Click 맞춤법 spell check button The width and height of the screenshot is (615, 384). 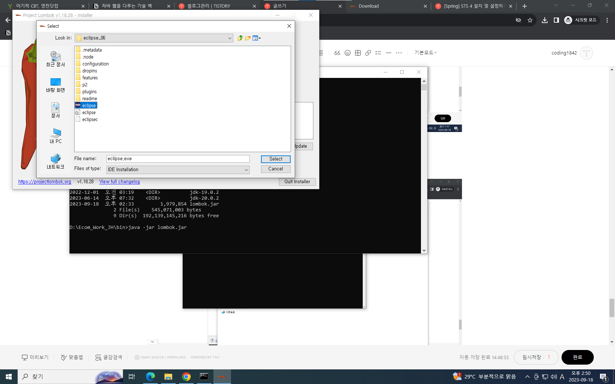[x=72, y=357]
